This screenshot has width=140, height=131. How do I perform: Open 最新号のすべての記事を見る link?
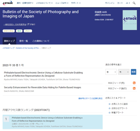[90, 98]
